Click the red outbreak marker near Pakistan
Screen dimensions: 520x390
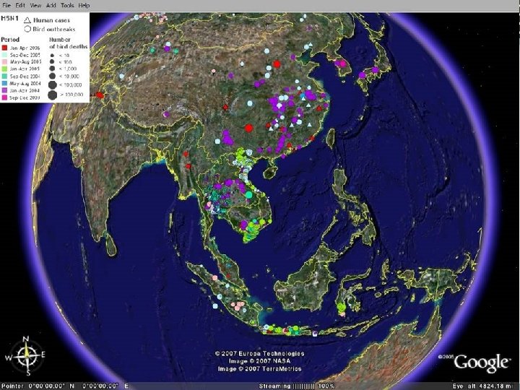coord(99,95)
